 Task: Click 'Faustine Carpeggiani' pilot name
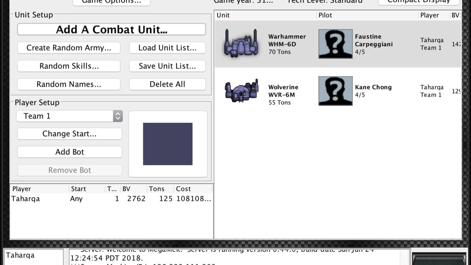click(374, 40)
